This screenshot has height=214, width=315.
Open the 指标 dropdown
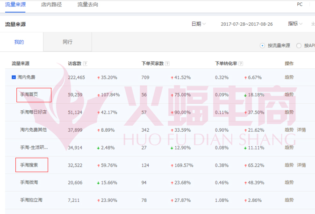pyautogui.click(x=295, y=24)
